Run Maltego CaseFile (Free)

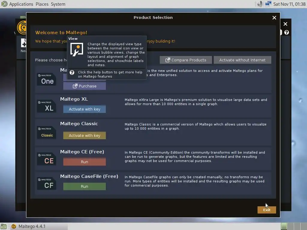84,186
